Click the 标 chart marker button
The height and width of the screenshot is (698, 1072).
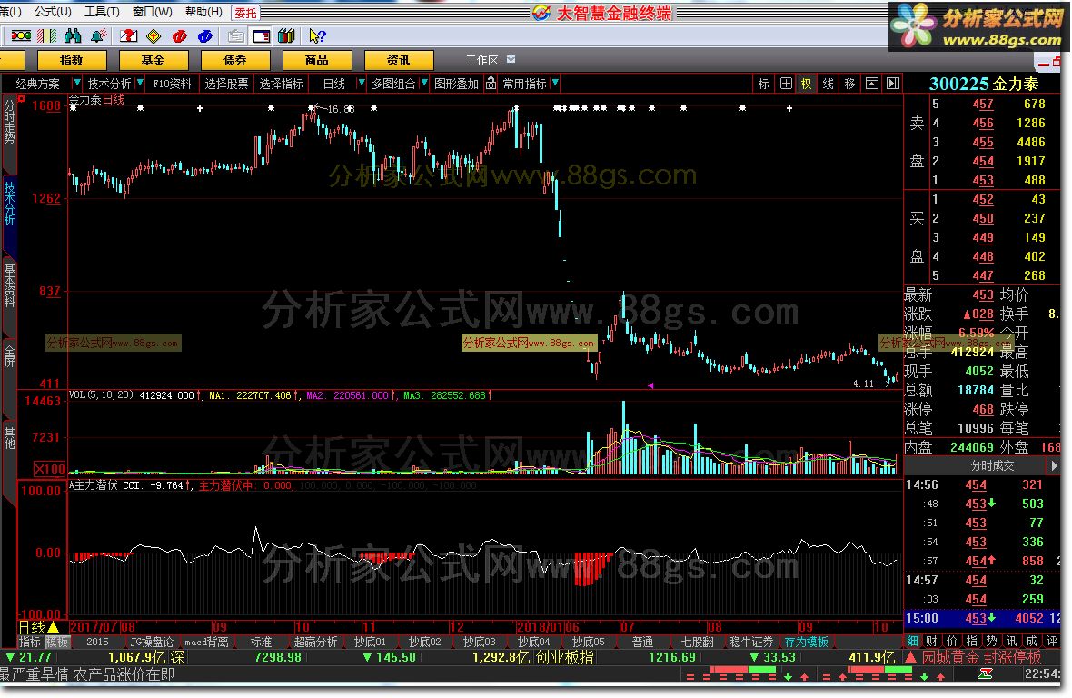(764, 84)
